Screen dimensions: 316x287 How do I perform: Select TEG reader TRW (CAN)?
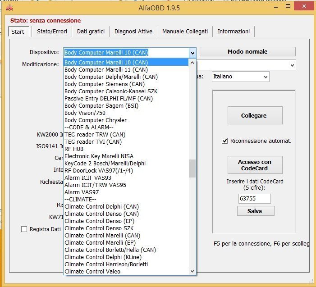[126, 135]
